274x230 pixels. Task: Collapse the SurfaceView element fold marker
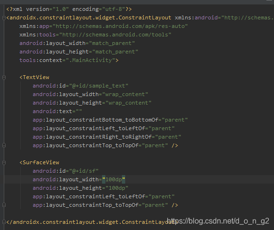click(x=4, y=163)
